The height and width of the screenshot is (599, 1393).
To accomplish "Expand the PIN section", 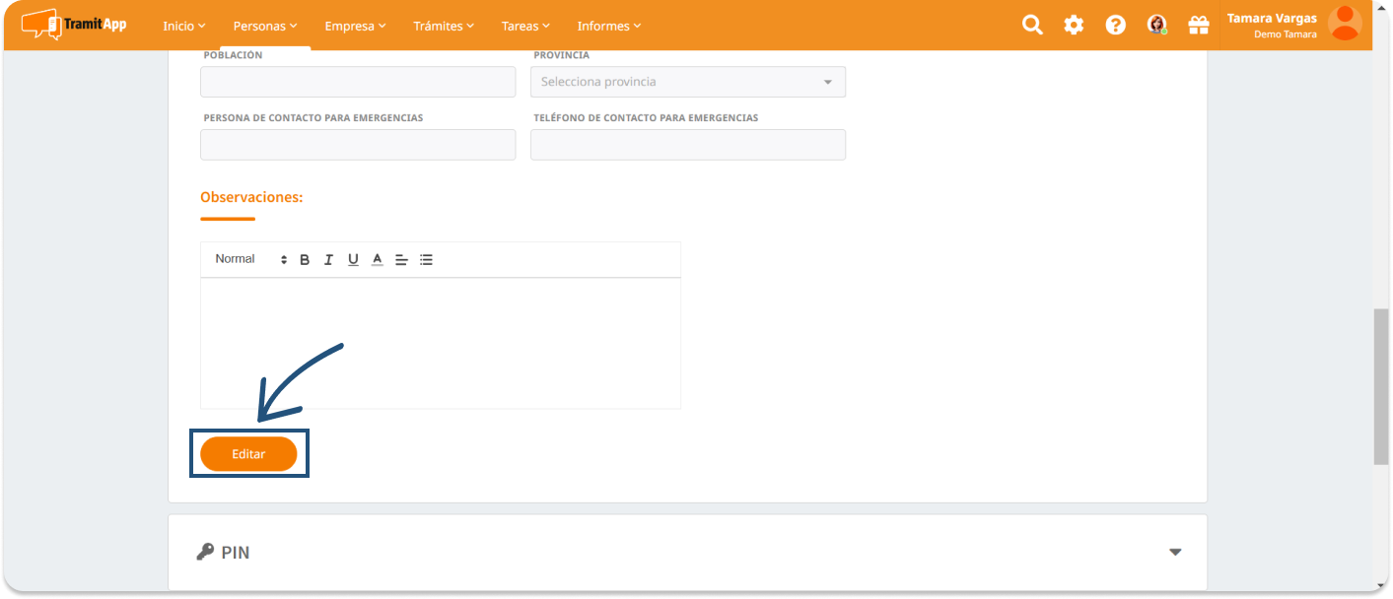I will 1174,552.
